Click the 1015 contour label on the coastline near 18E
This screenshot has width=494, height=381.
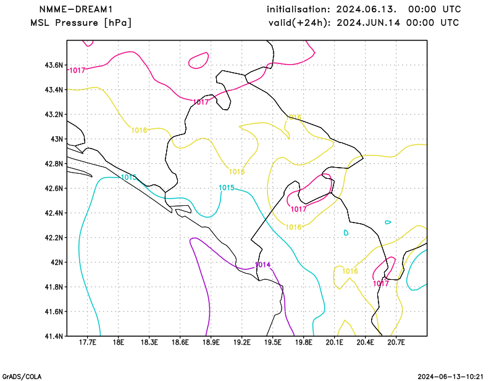[x=129, y=178]
